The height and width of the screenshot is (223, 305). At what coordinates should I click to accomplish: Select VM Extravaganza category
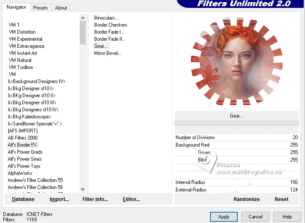[x=27, y=46]
